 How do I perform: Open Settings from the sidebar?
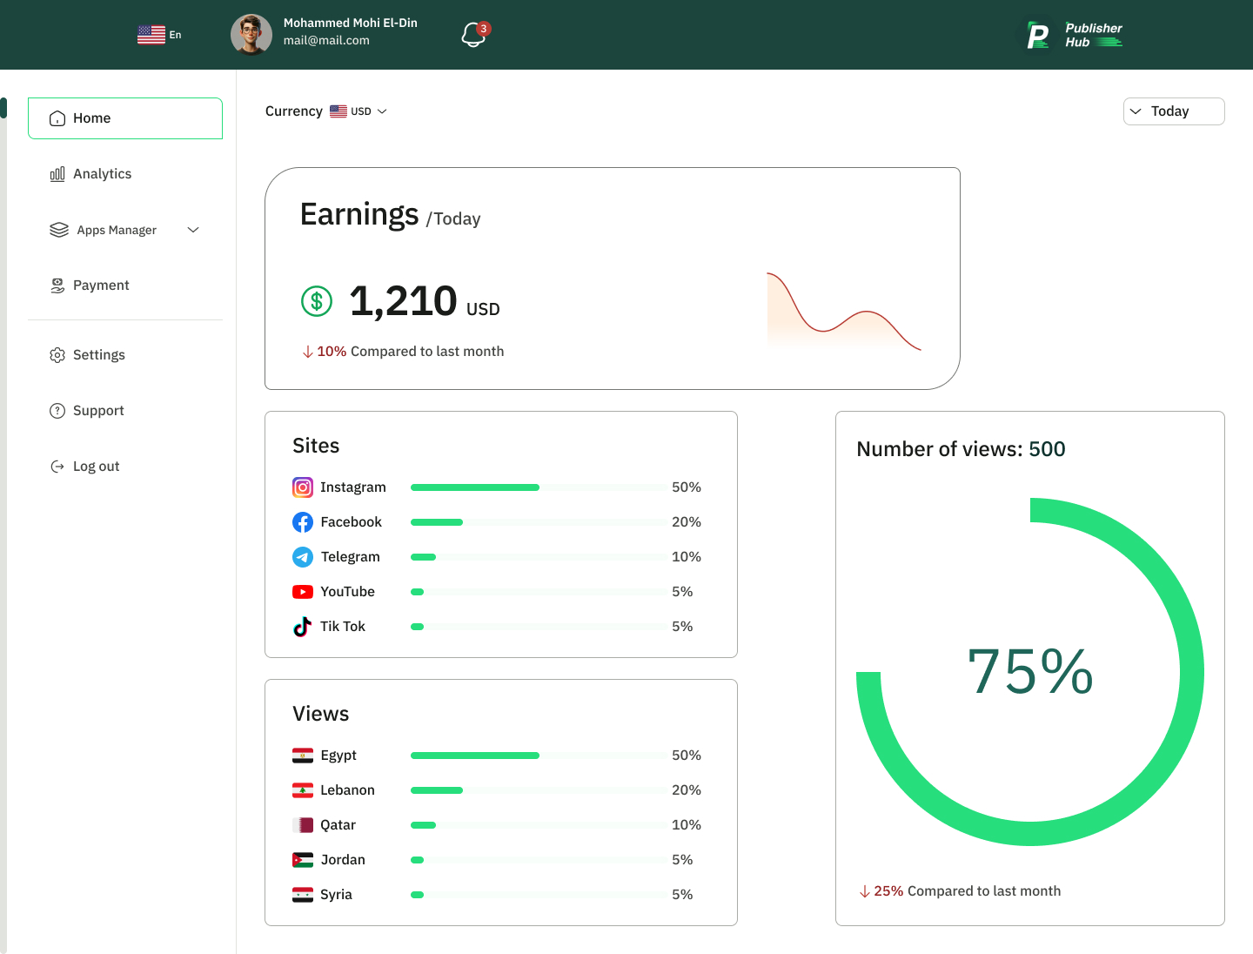(x=98, y=355)
